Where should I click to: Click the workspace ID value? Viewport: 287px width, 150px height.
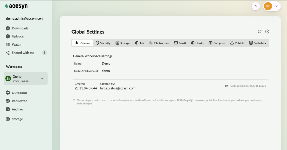tap(248, 86)
